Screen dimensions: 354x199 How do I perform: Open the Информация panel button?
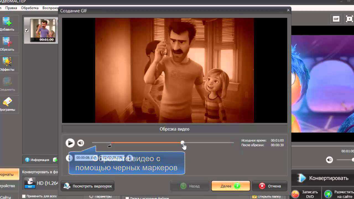37,160
